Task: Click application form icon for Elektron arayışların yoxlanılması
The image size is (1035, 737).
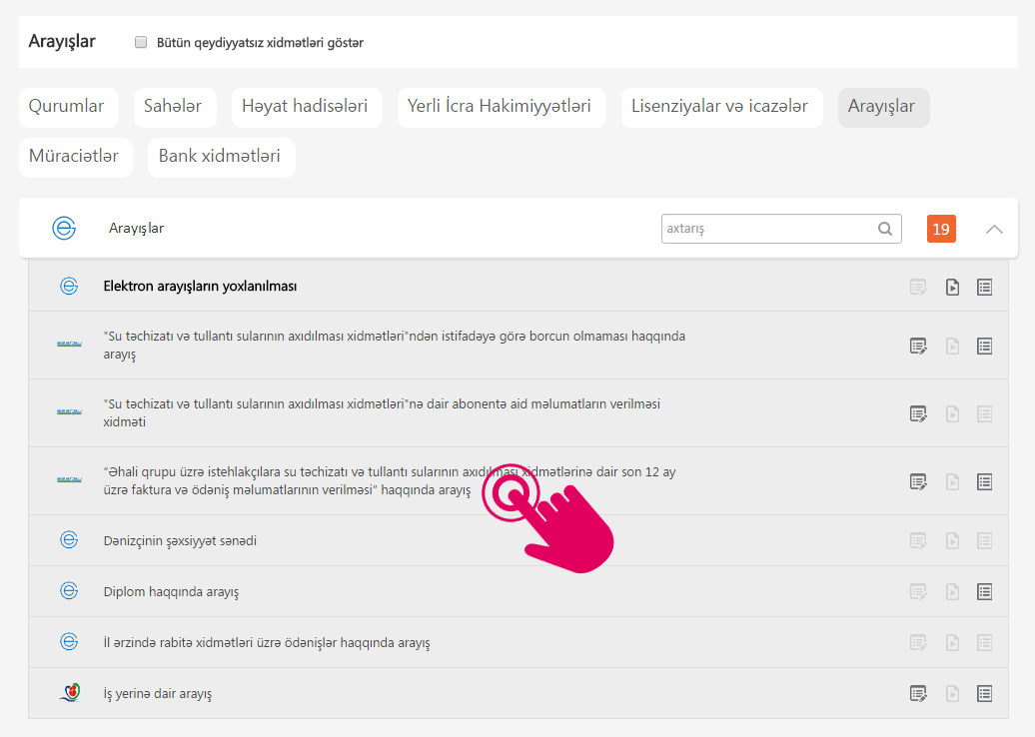Action: click(x=918, y=287)
